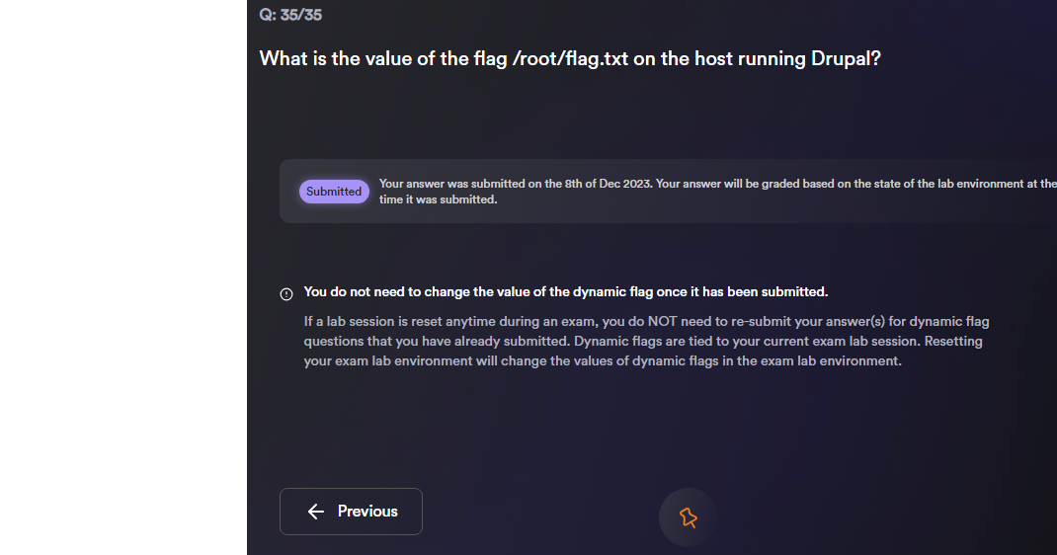Image resolution: width=1057 pixels, height=555 pixels.
Task: Click 'time it was submitted.' text line
Action: tap(438, 199)
